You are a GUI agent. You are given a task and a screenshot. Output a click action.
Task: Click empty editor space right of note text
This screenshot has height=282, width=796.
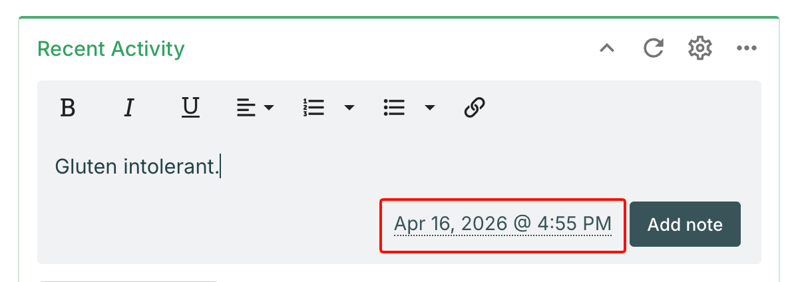466,166
